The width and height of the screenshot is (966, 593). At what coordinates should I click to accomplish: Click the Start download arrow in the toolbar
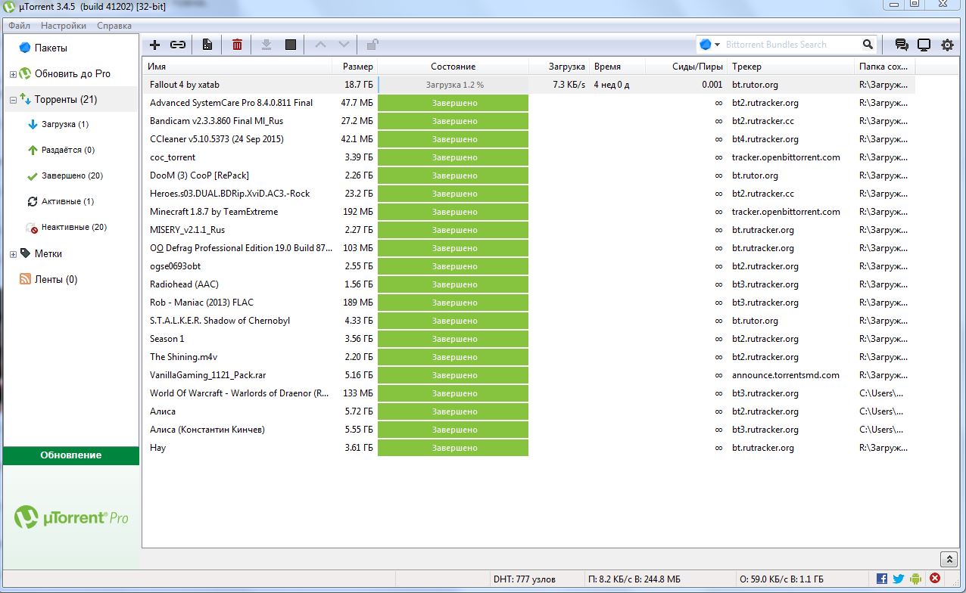pyautogui.click(x=266, y=45)
